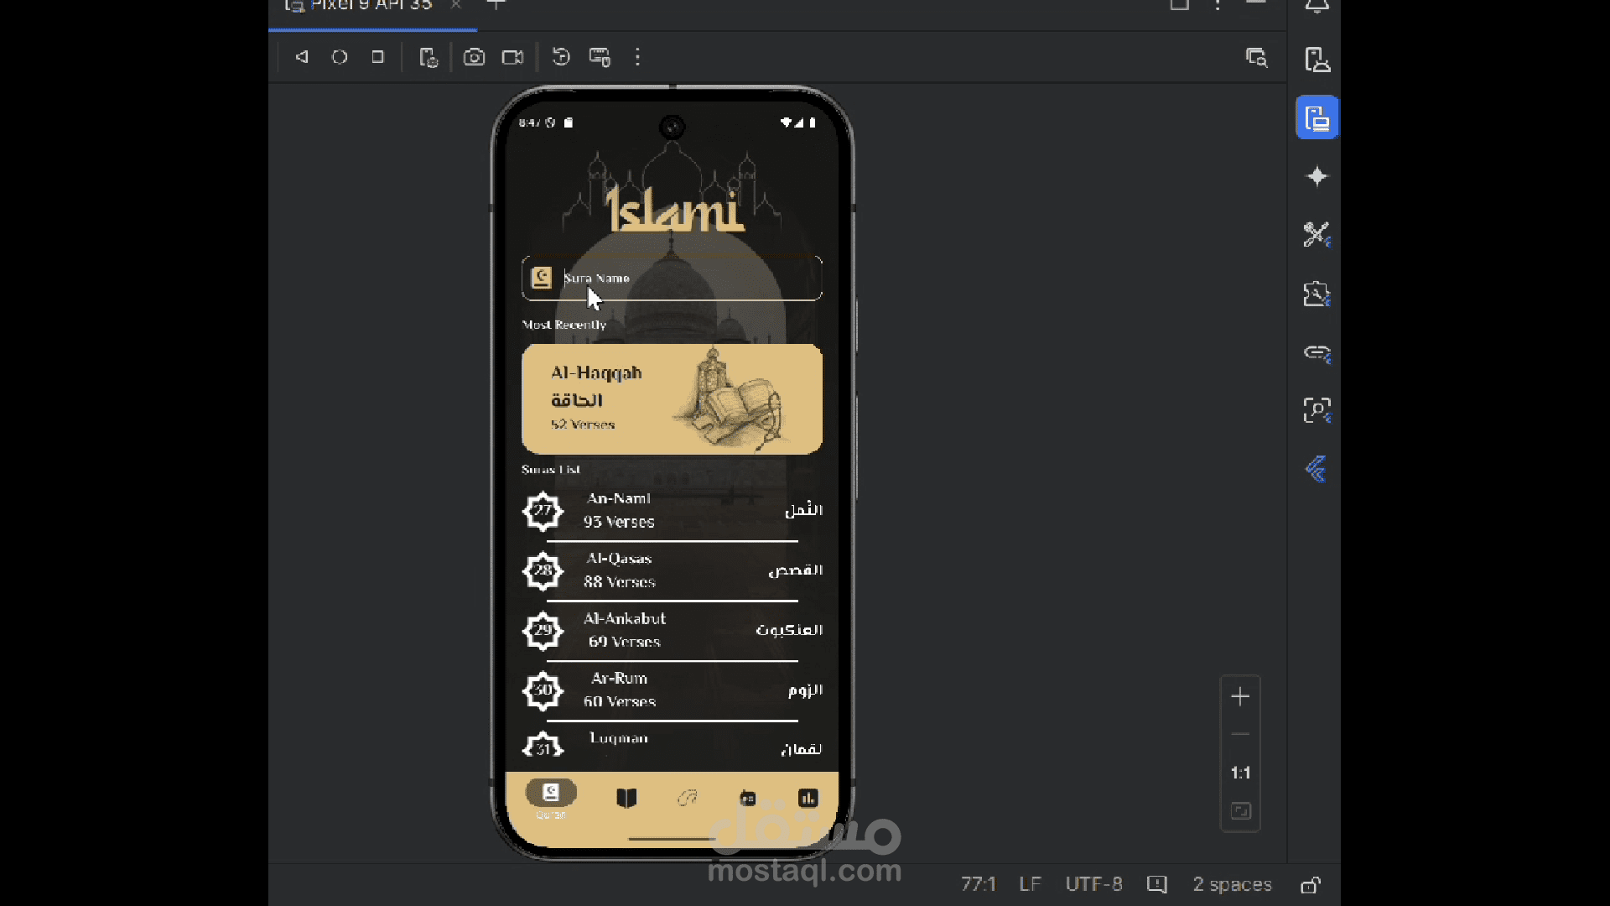Open the device mirroring layout icon at right
Screen dimensions: 1610x906
1256,57
